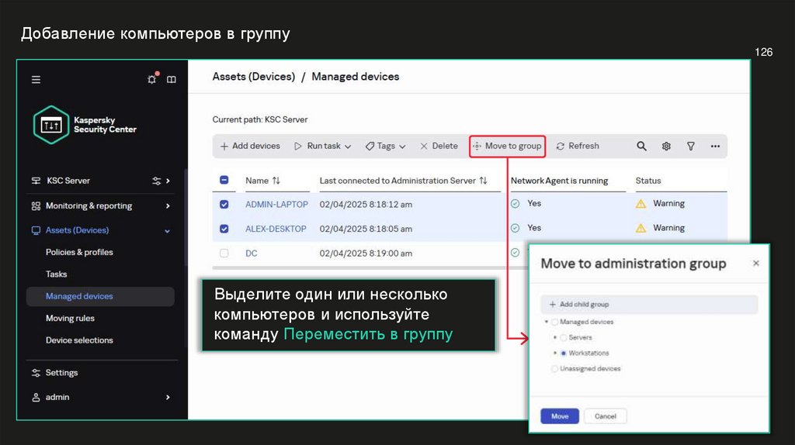Open ALEX-DESKTOP device link
This screenshot has width=795, height=445.
point(276,229)
